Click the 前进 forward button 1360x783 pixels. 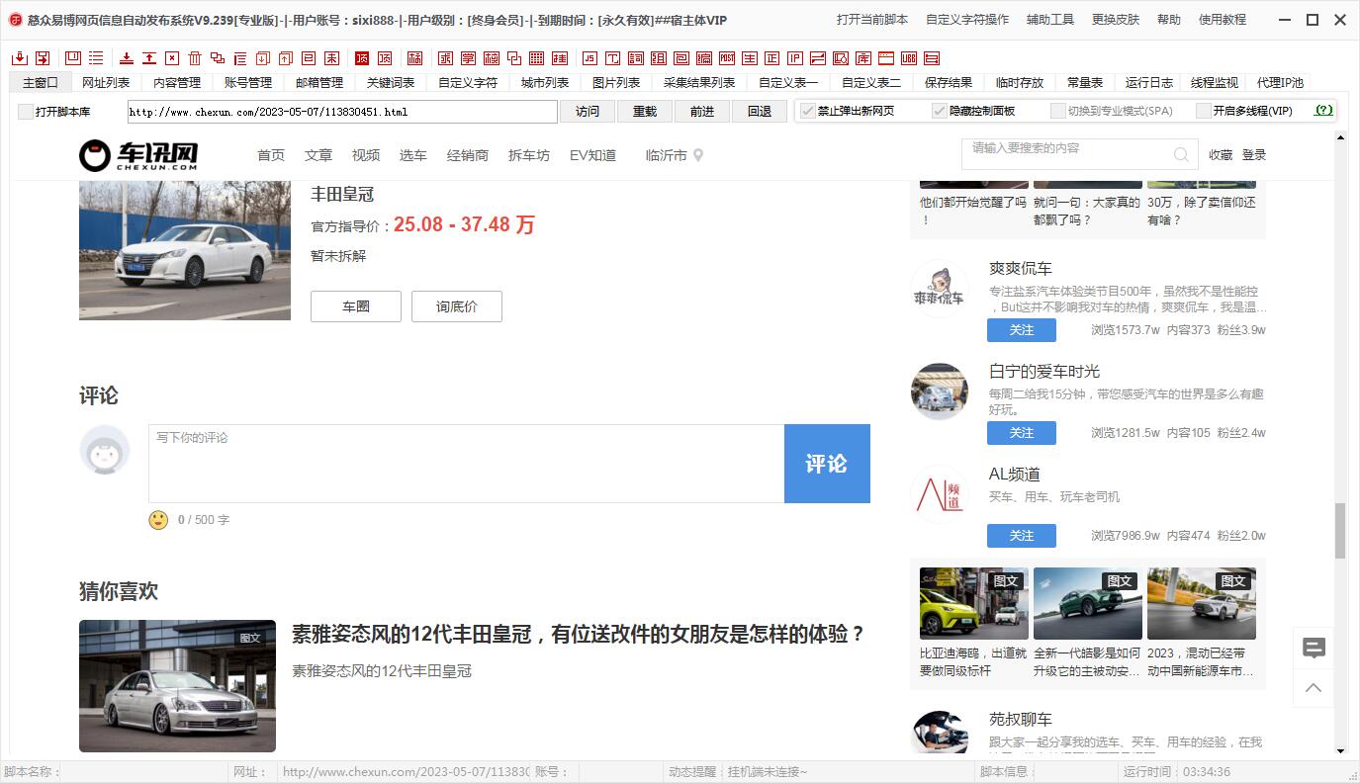pos(702,112)
